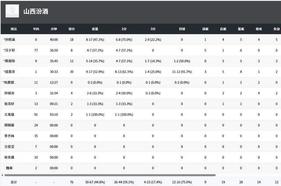Select the 分钟 column header
Viewport: 281px width, 186px height.
[54, 29]
